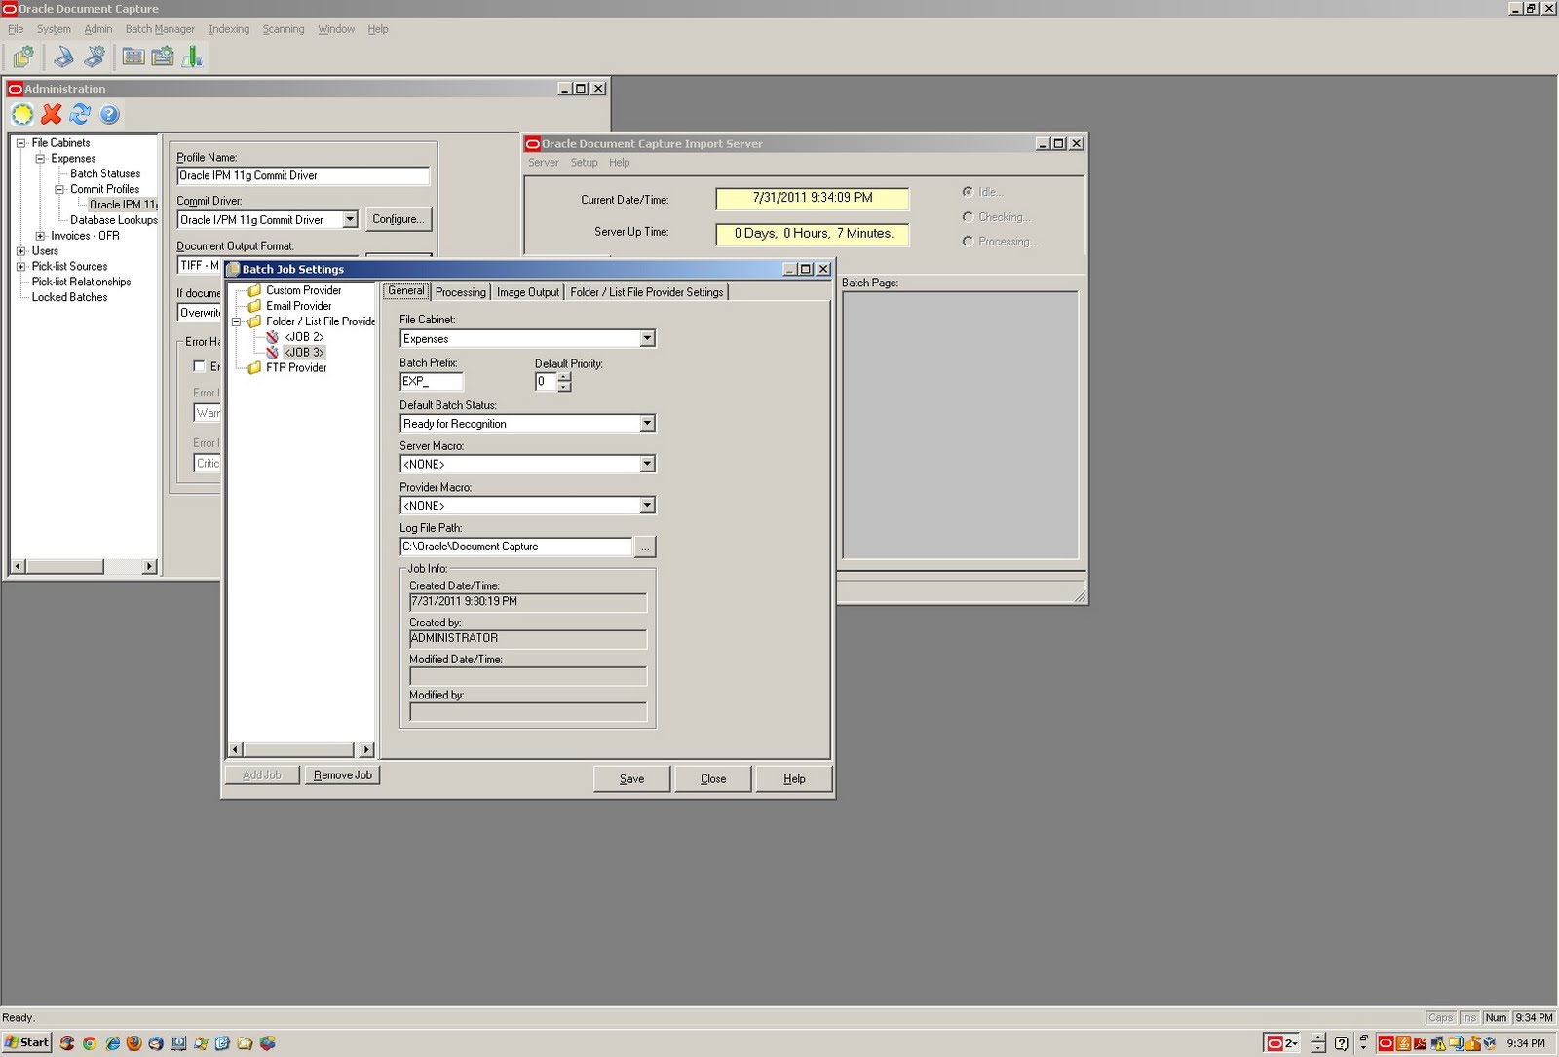Click the red X delete icon in Administration
Viewport: 1559px width, 1057px height.
click(51, 114)
